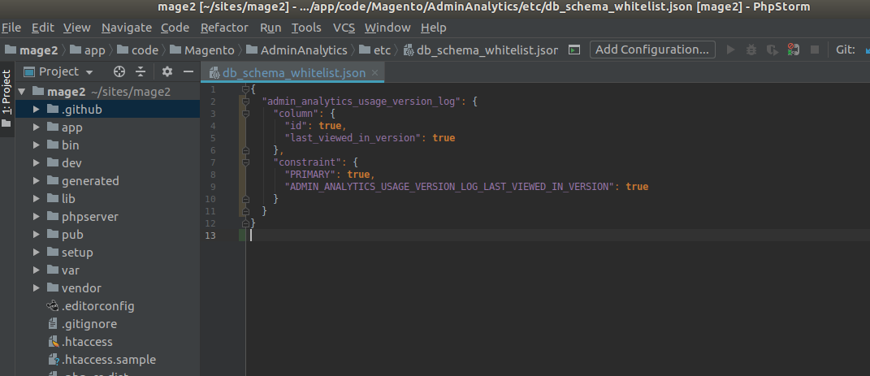
Task: Toggle Start Listening for PHP Debug Connections
Action: [x=793, y=50]
